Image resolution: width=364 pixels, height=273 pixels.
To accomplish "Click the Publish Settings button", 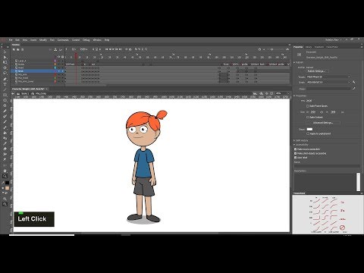I will 316,71.
